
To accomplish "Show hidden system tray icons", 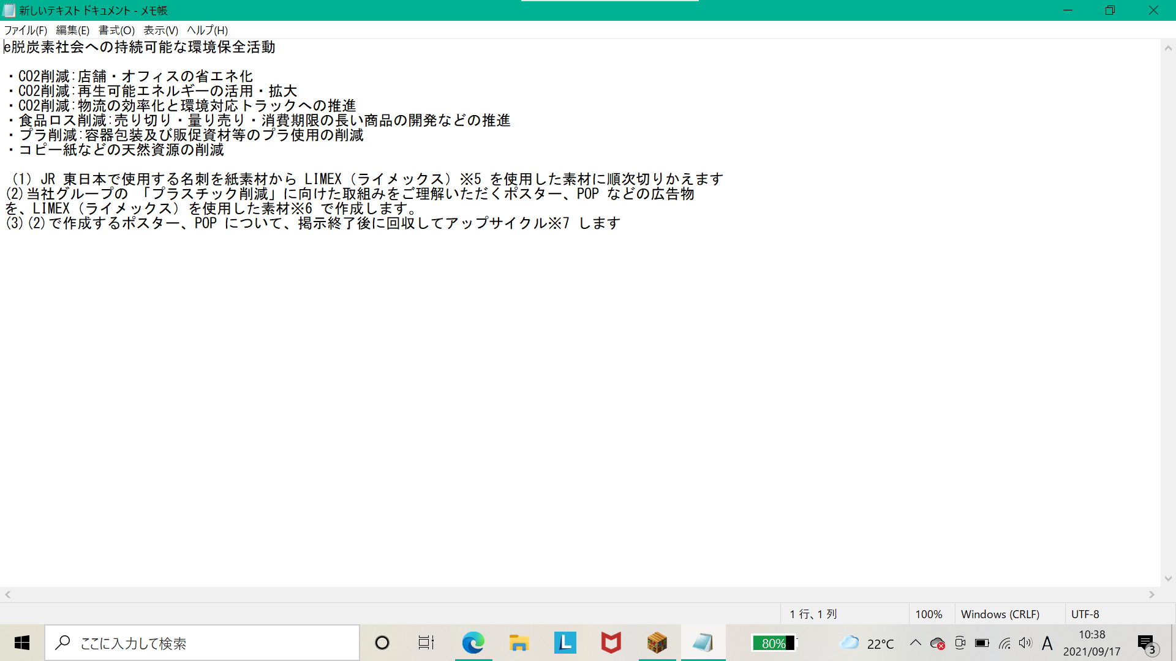I will [x=916, y=643].
